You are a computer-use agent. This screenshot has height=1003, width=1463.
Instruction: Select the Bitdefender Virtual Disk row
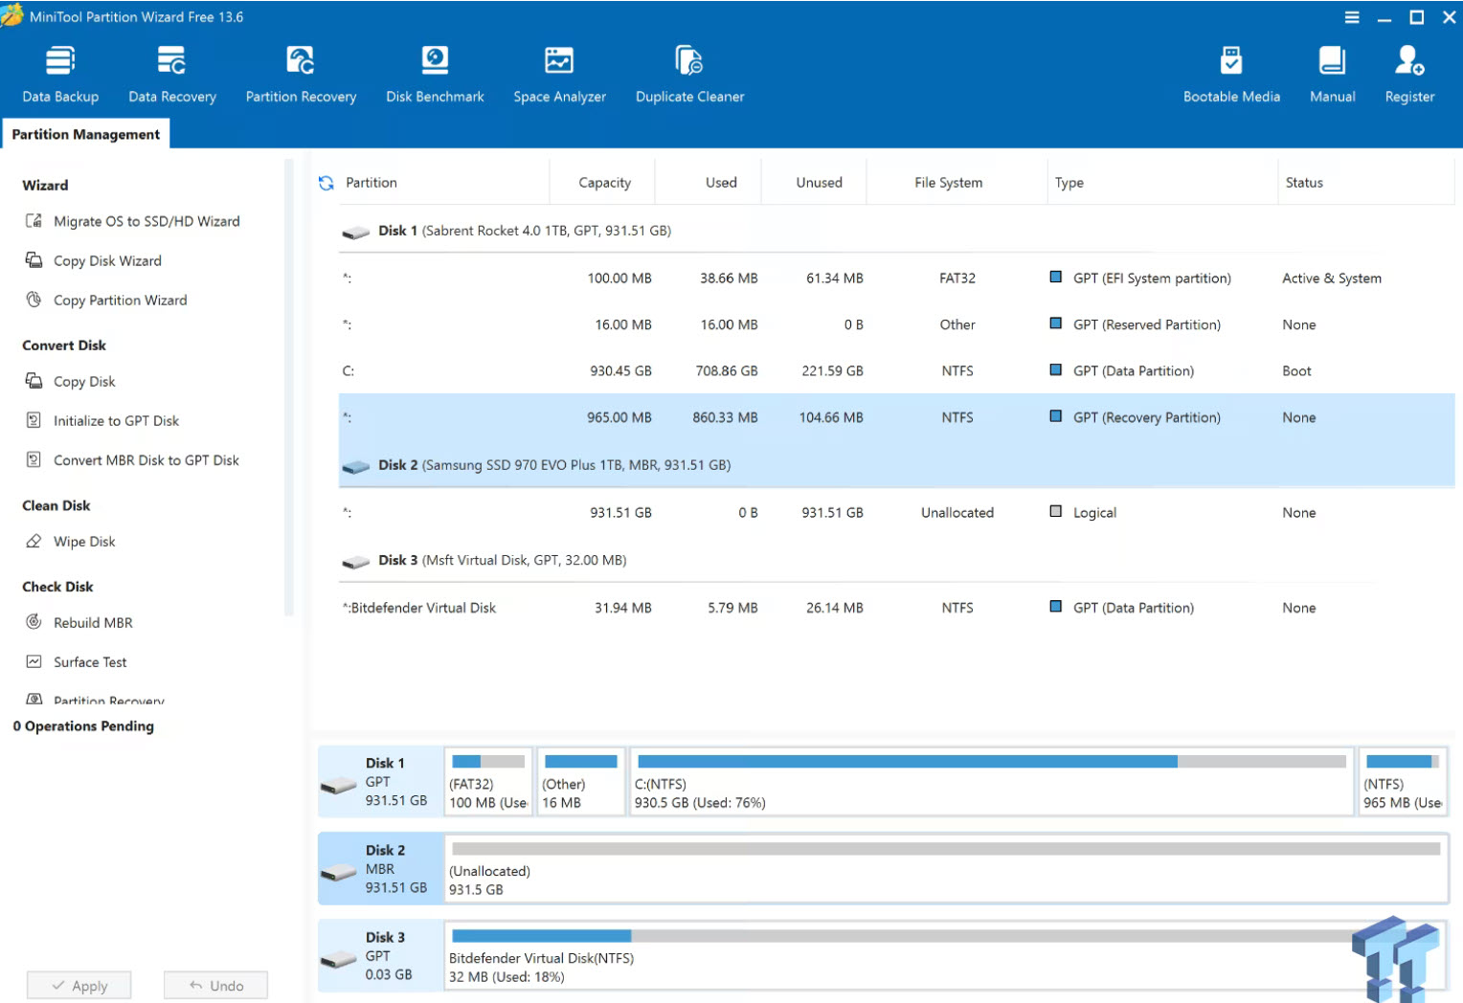click(896, 607)
